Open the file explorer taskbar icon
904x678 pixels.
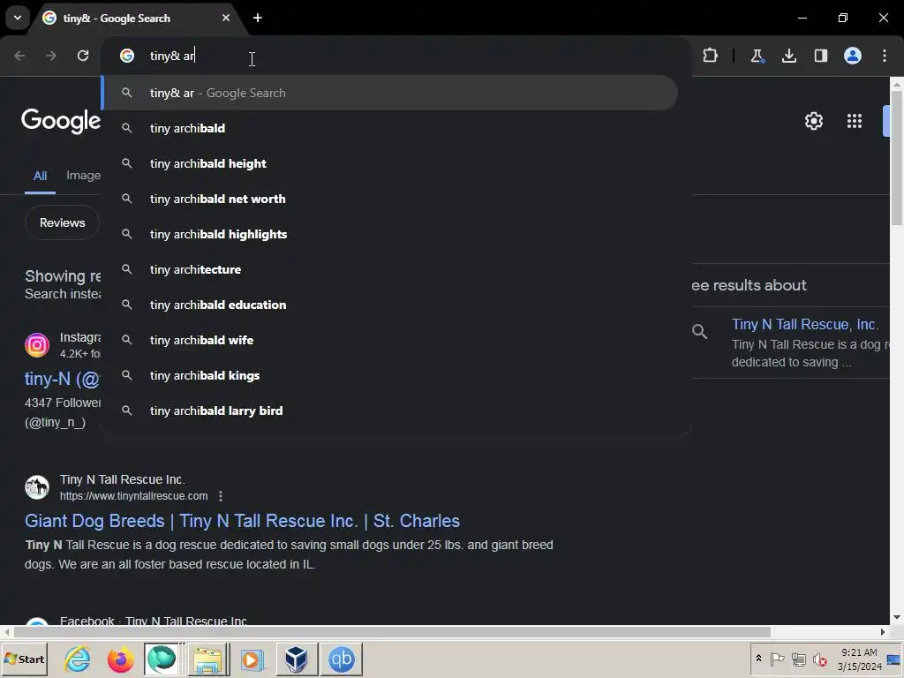[x=207, y=659]
